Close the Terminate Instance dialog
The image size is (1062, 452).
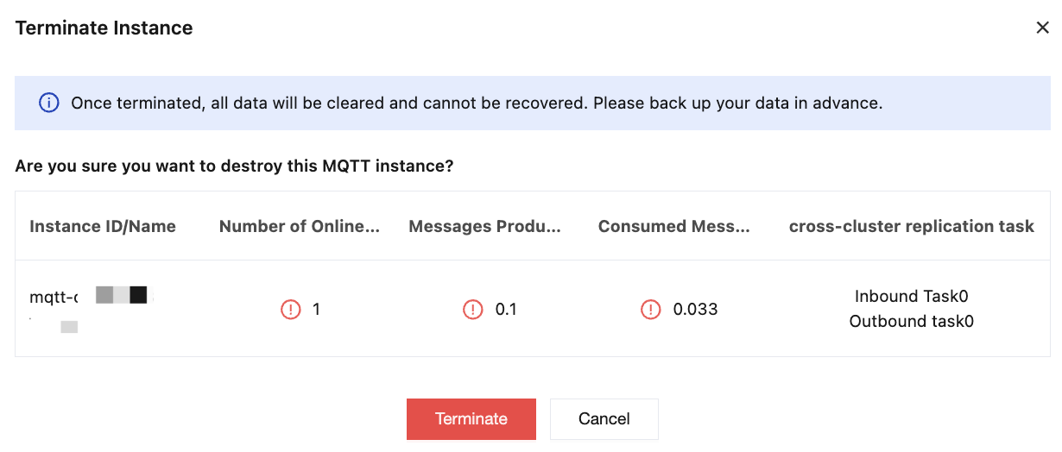tap(1042, 28)
